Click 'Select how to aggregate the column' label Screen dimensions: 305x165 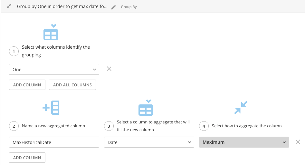coord(247,126)
